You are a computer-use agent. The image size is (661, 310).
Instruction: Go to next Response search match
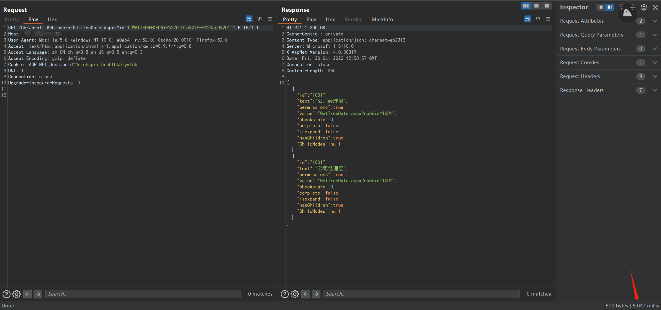click(x=316, y=294)
